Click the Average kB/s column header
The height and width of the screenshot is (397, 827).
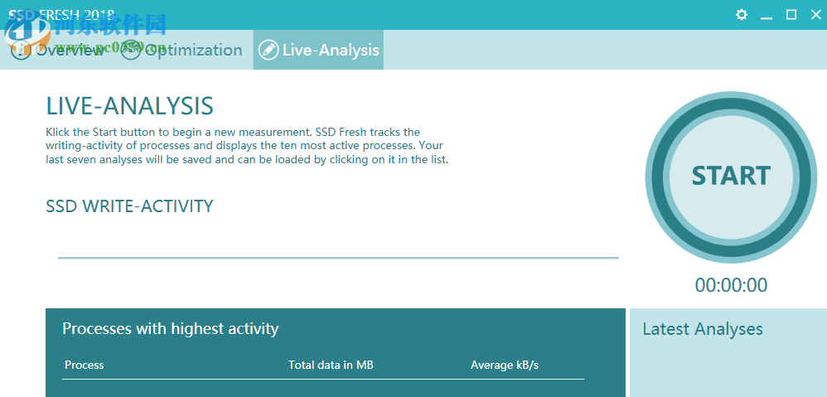(x=505, y=365)
